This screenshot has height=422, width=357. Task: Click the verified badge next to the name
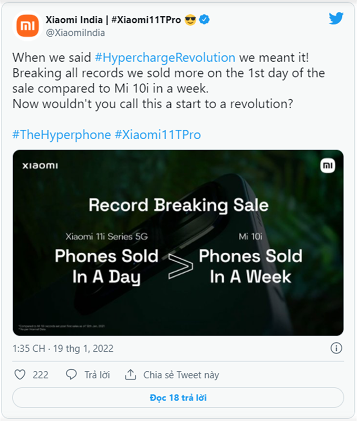[x=205, y=20]
